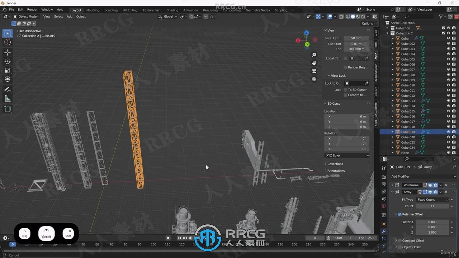459x258 pixels.
Task: Activate the Rotate tool
Action: [x=7, y=61]
